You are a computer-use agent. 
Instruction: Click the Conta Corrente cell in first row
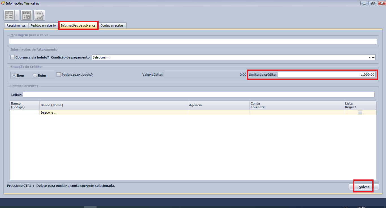click(296, 112)
